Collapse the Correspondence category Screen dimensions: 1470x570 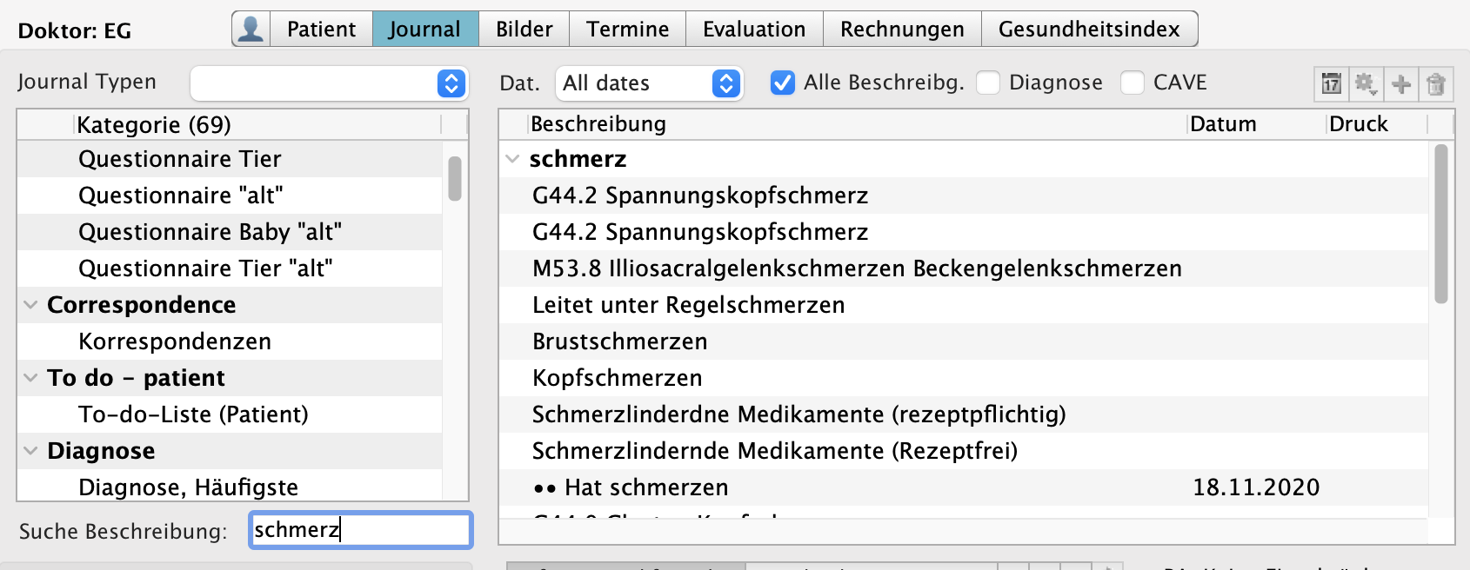31,305
